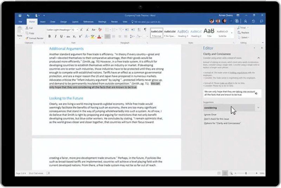Screen dimensions: 281x188
Task: Open the Comments speech bubble icon
Action: pyautogui.click(x=261, y=21)
